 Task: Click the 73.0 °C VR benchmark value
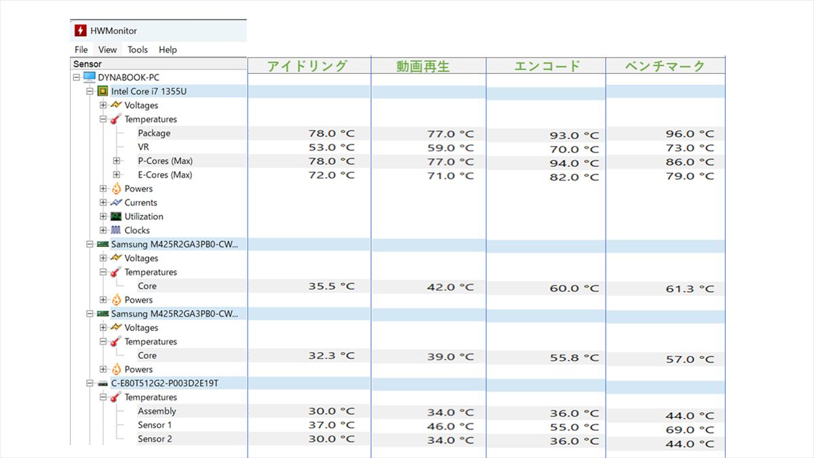click(691, 148)
